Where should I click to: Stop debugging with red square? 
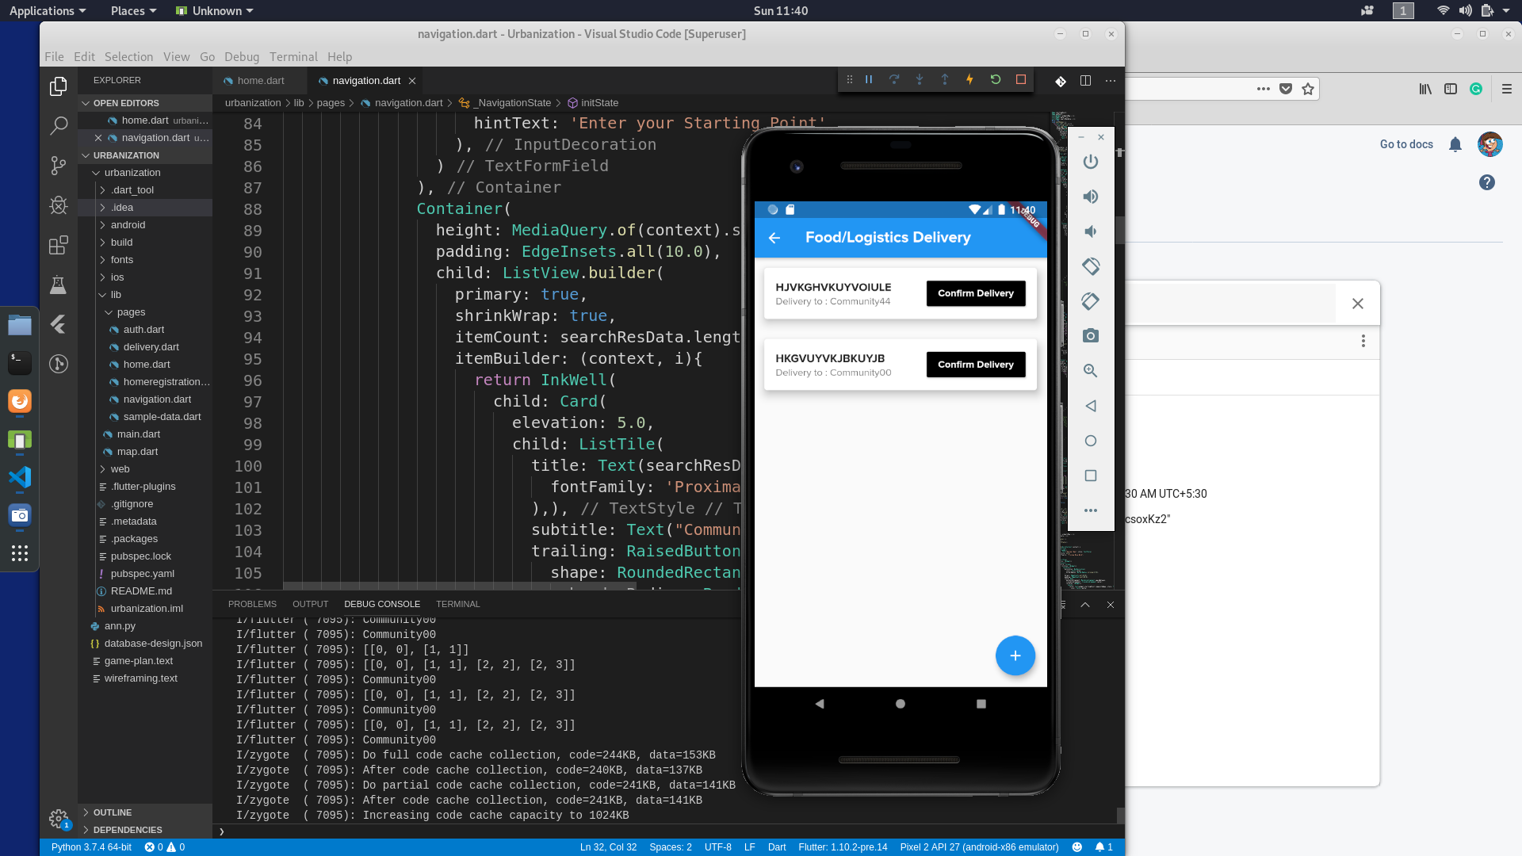[1021, 79]
